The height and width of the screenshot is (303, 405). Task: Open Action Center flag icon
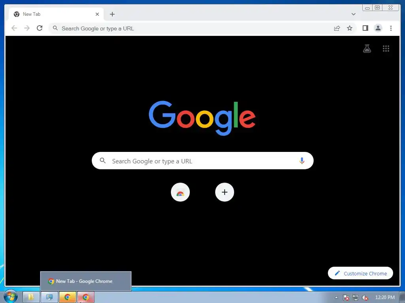[346, 297]
